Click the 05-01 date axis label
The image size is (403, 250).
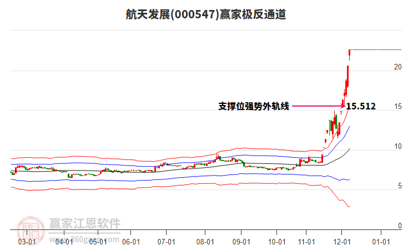pos(98,242)
